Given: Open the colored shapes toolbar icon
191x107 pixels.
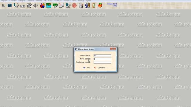Looking at the screenshot, I should pyautogui.click(x=42, y=5).
